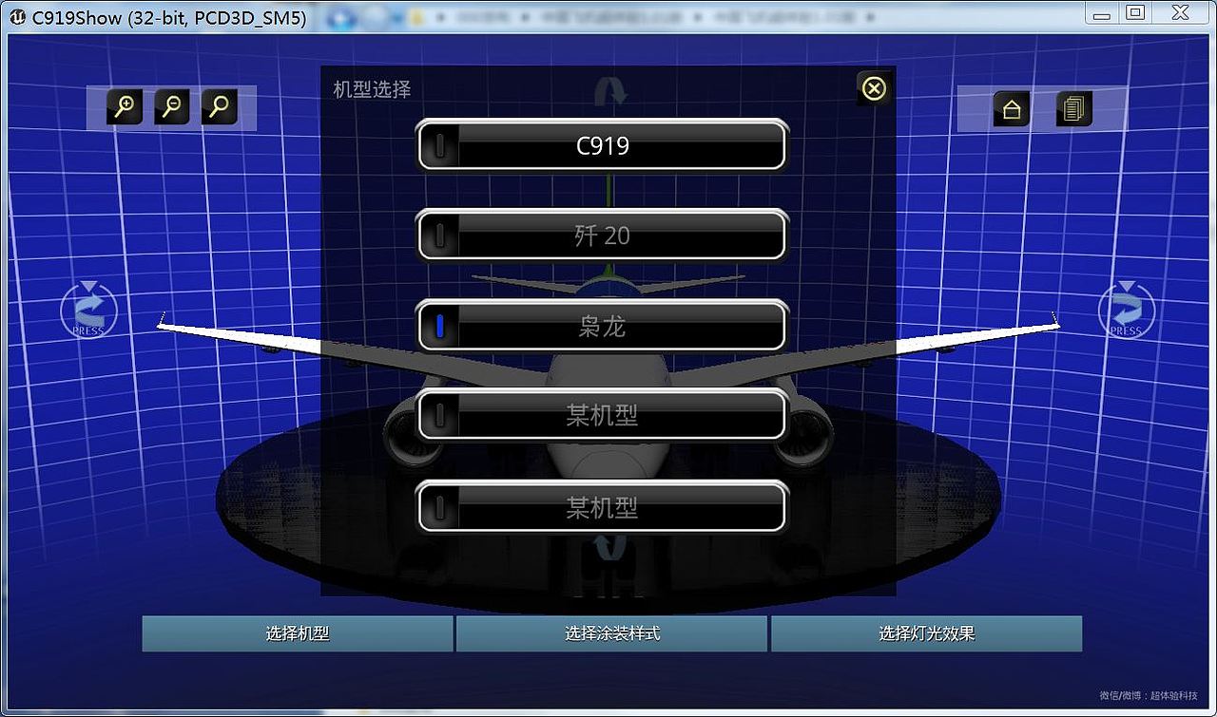Toggle the blue indicator on the 枭龙 row

tap(439, 327)
